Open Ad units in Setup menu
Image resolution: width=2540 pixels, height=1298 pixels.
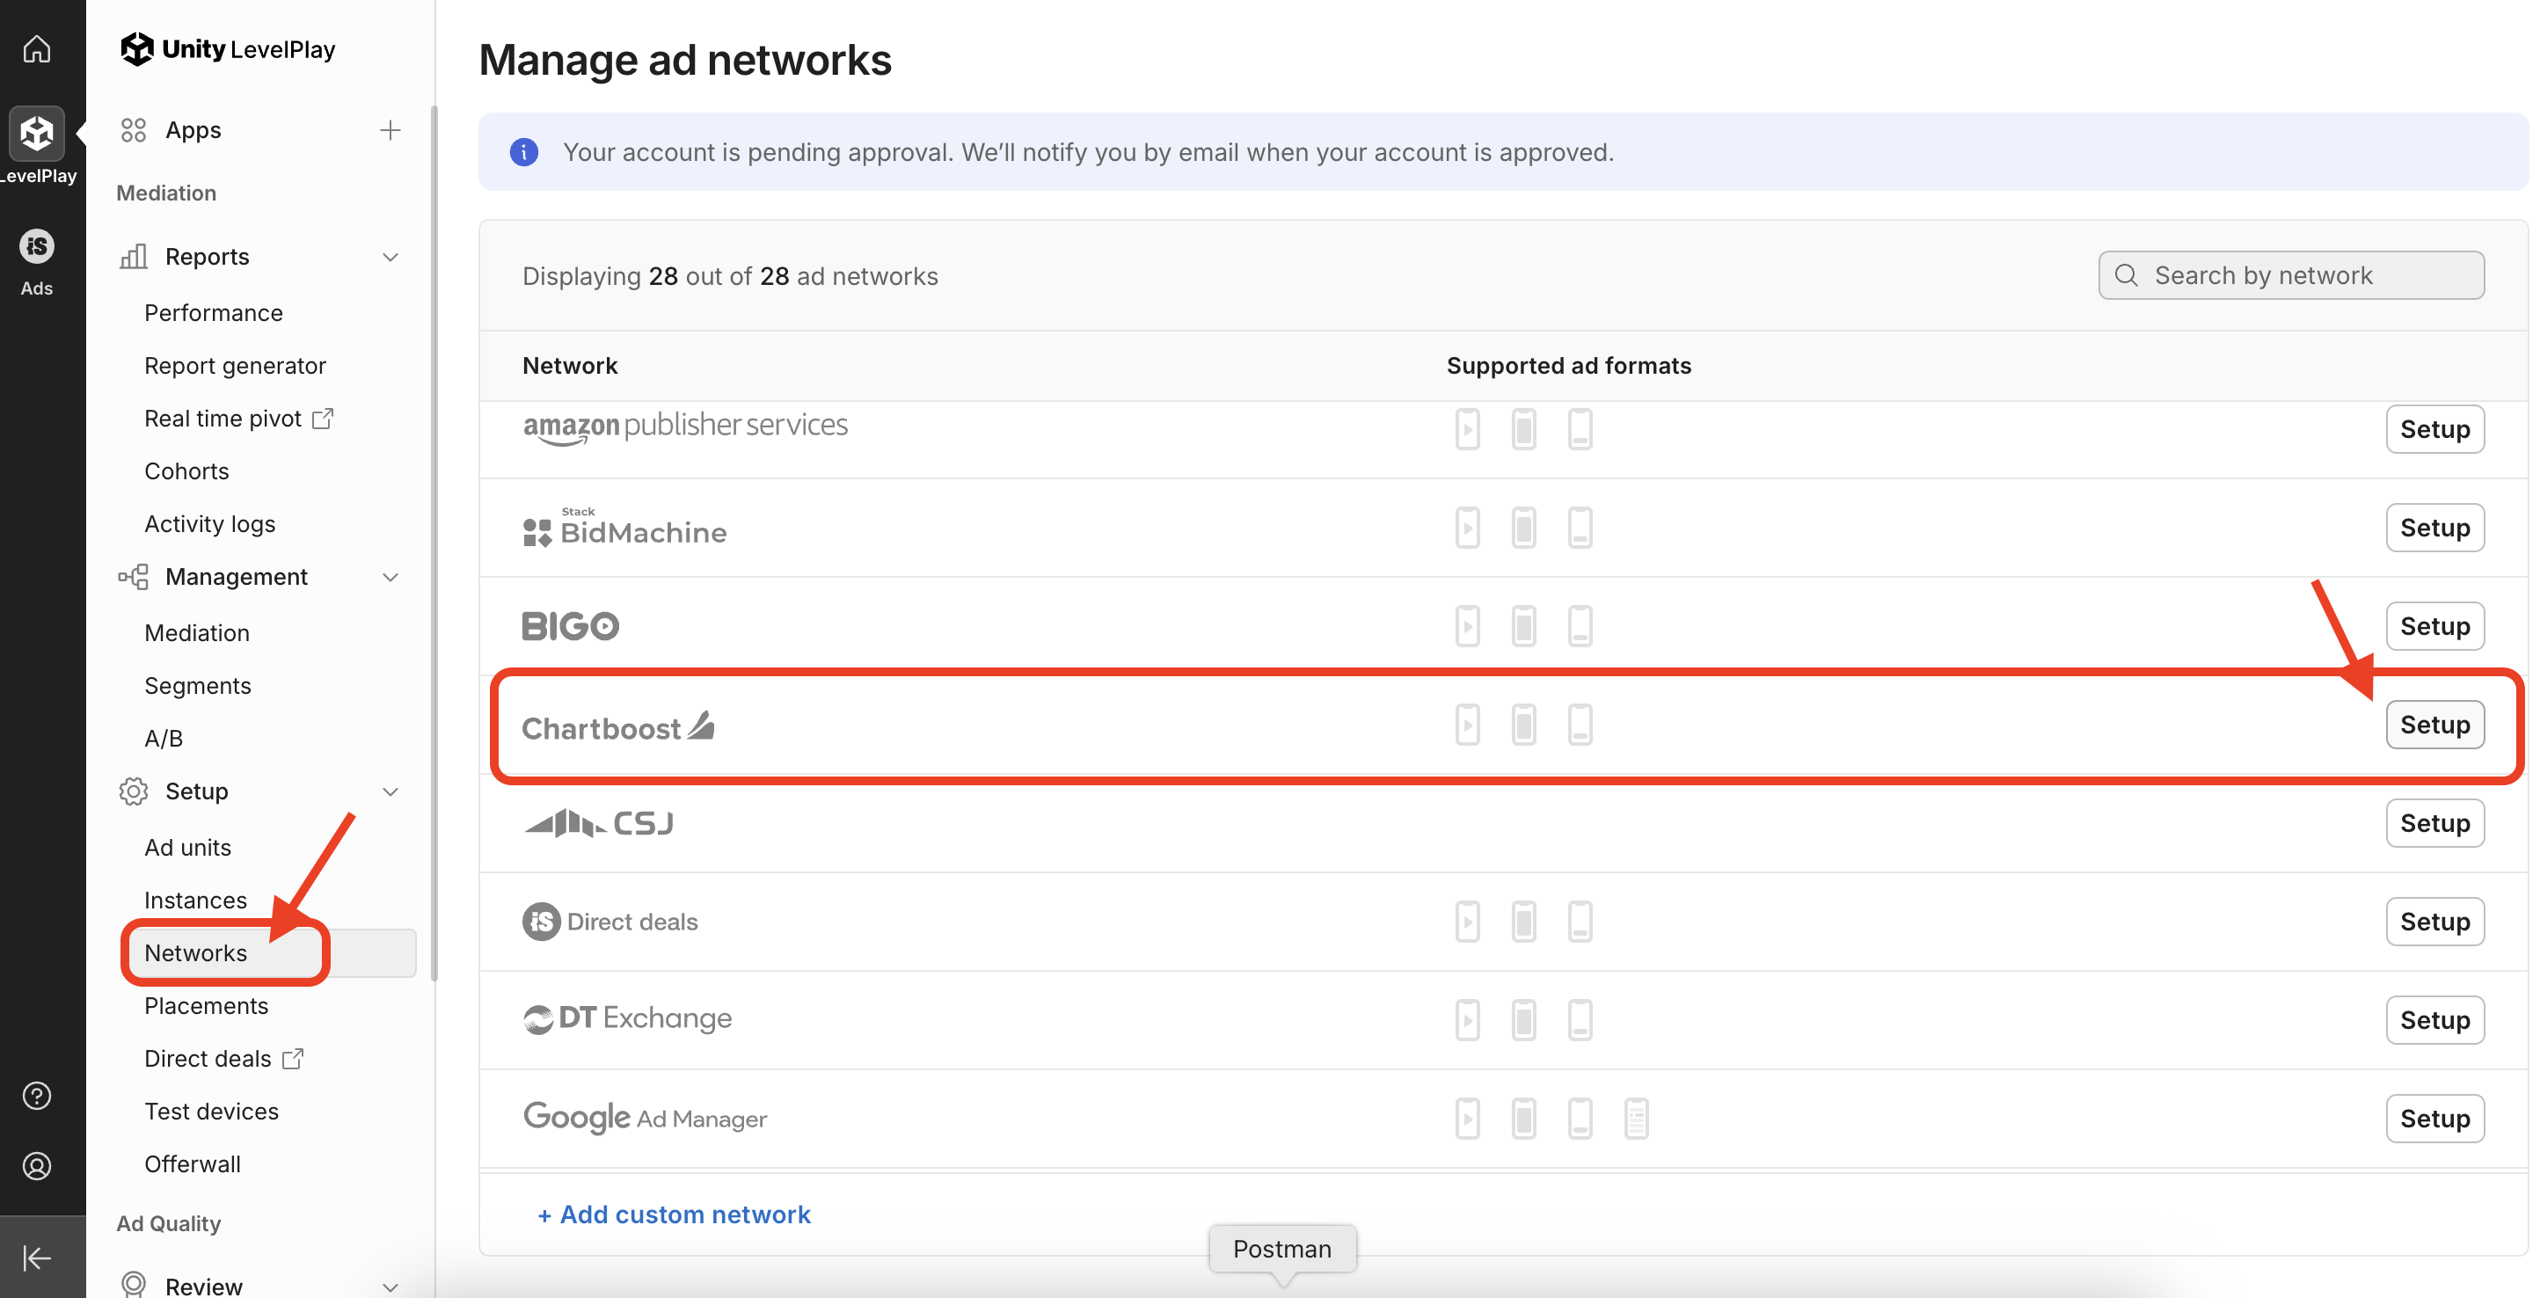pos(187,848)
